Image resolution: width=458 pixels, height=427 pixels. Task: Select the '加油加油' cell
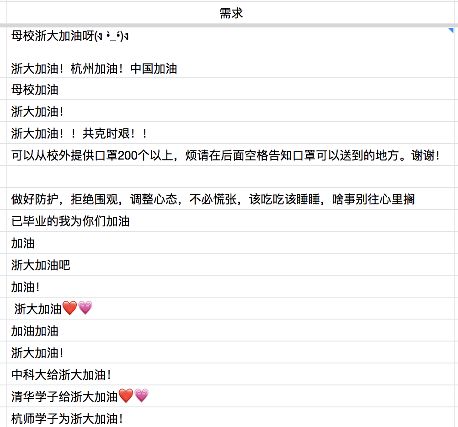coord(231,331)
